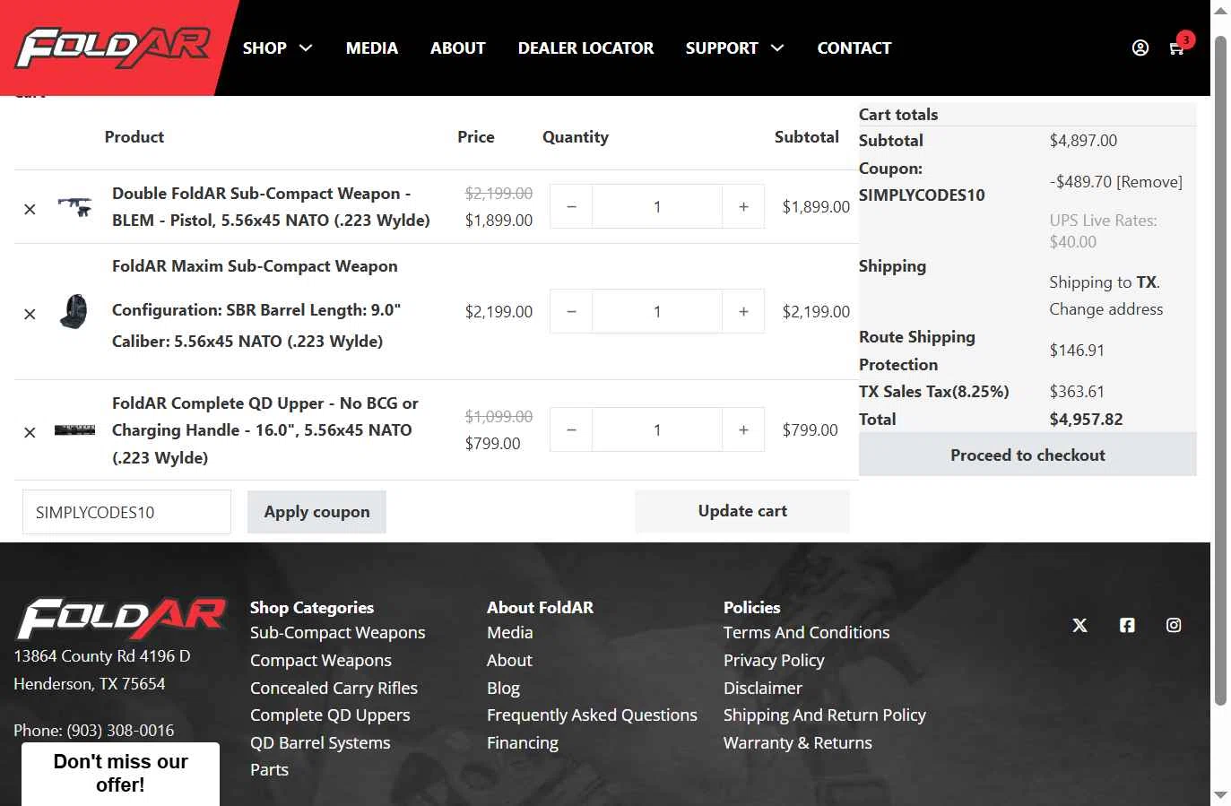1231x806 pixels.
Task: Open FoldAR Complete QD Upper product link
Action: (265, 430)
